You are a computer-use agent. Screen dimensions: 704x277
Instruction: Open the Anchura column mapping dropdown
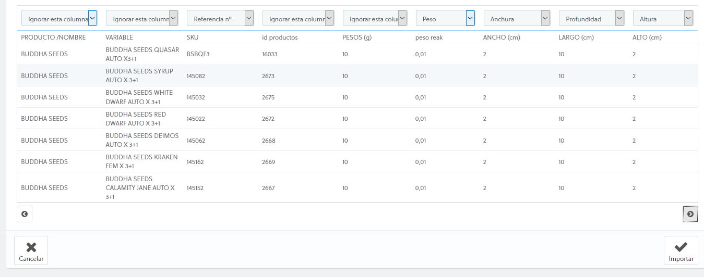(x=517, y=18)
